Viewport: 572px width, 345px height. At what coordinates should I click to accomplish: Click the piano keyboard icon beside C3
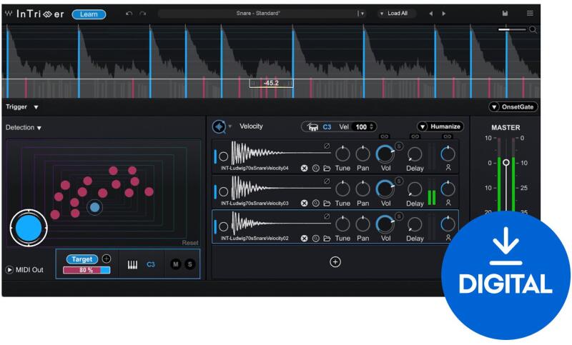tap(132, 264)
